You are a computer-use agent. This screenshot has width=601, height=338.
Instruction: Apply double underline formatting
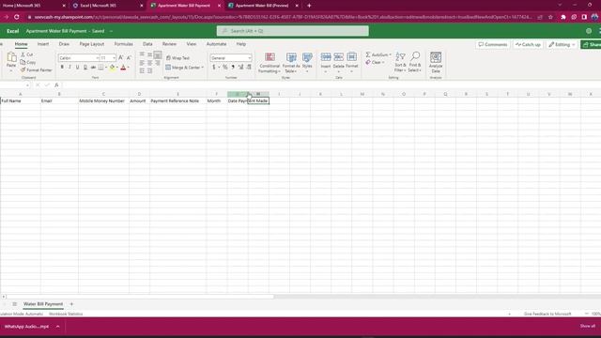coord(85,68)
